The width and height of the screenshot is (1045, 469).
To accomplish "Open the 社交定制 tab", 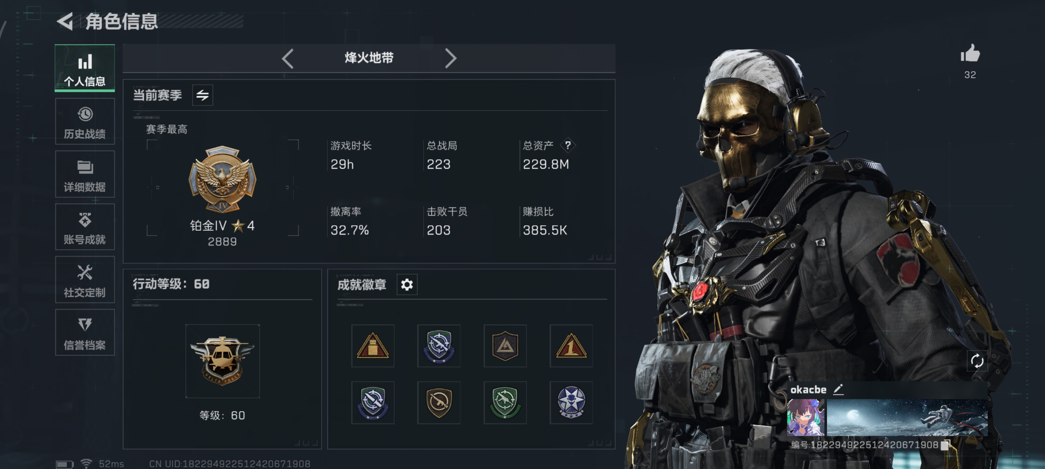I will coord(85,279).
